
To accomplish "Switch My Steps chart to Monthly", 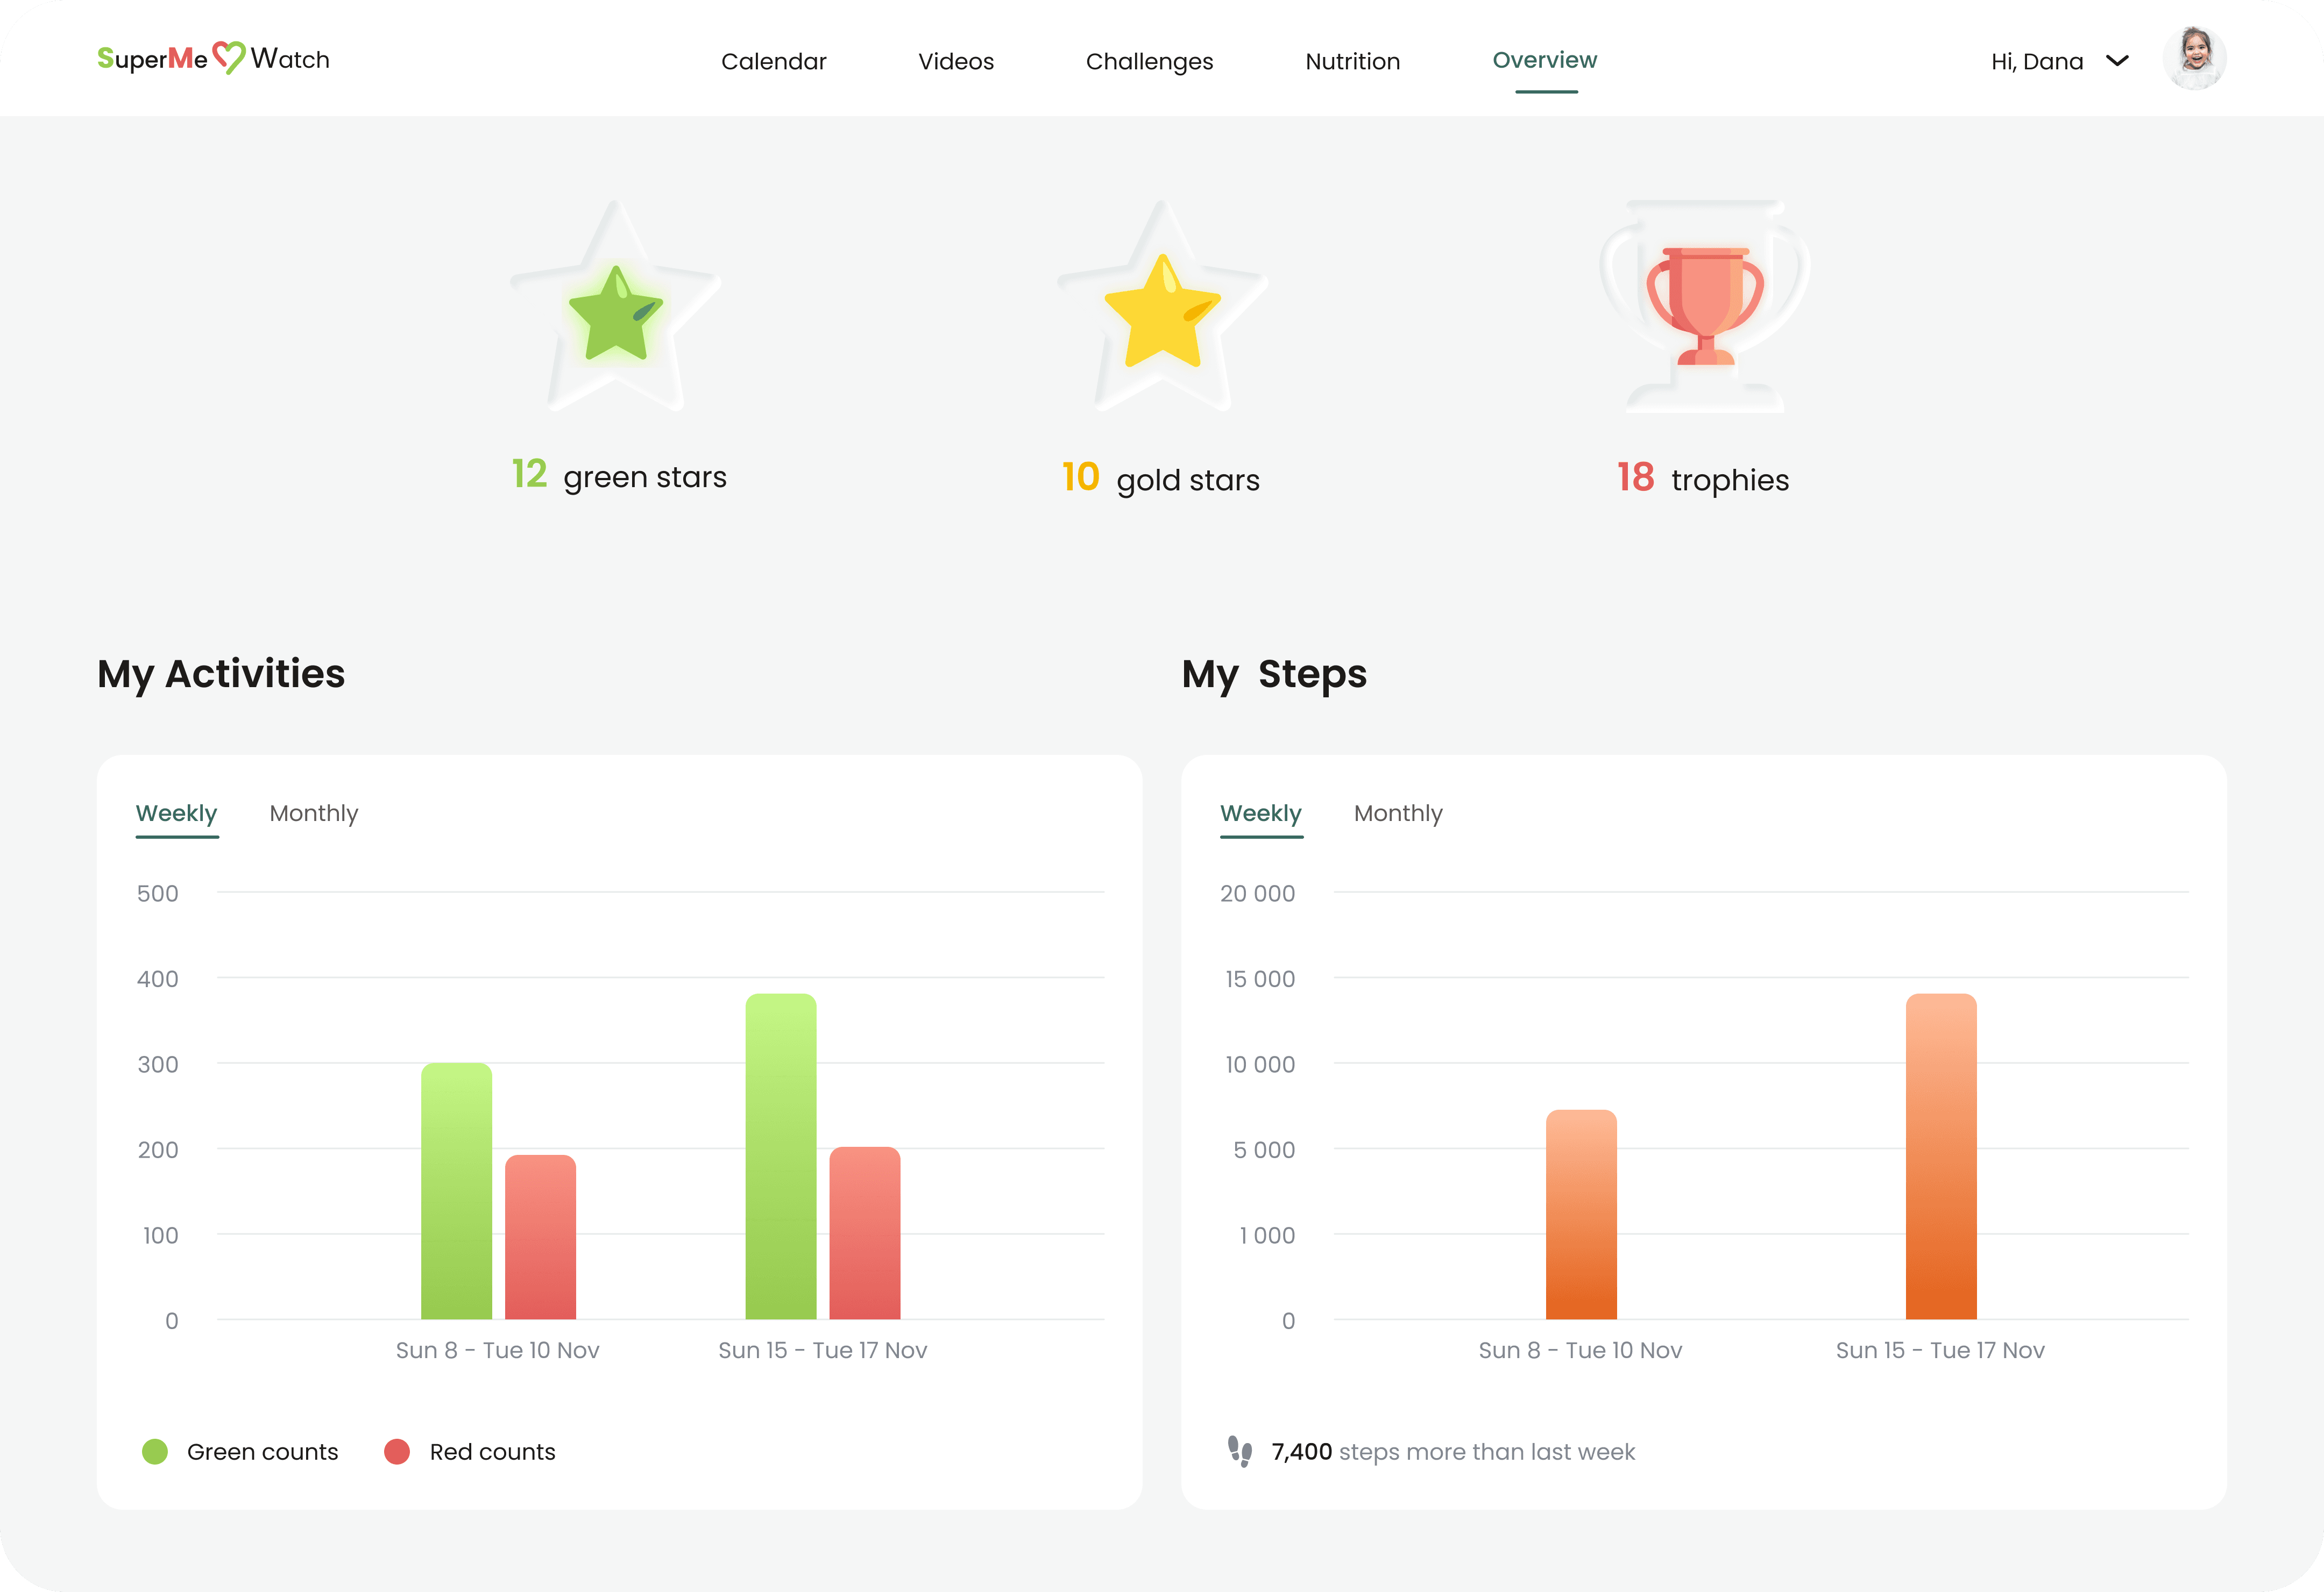I will pyautogui.click(x=1397, y=813).
